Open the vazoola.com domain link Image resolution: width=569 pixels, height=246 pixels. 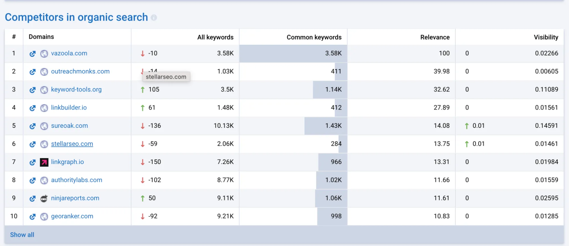69,53
